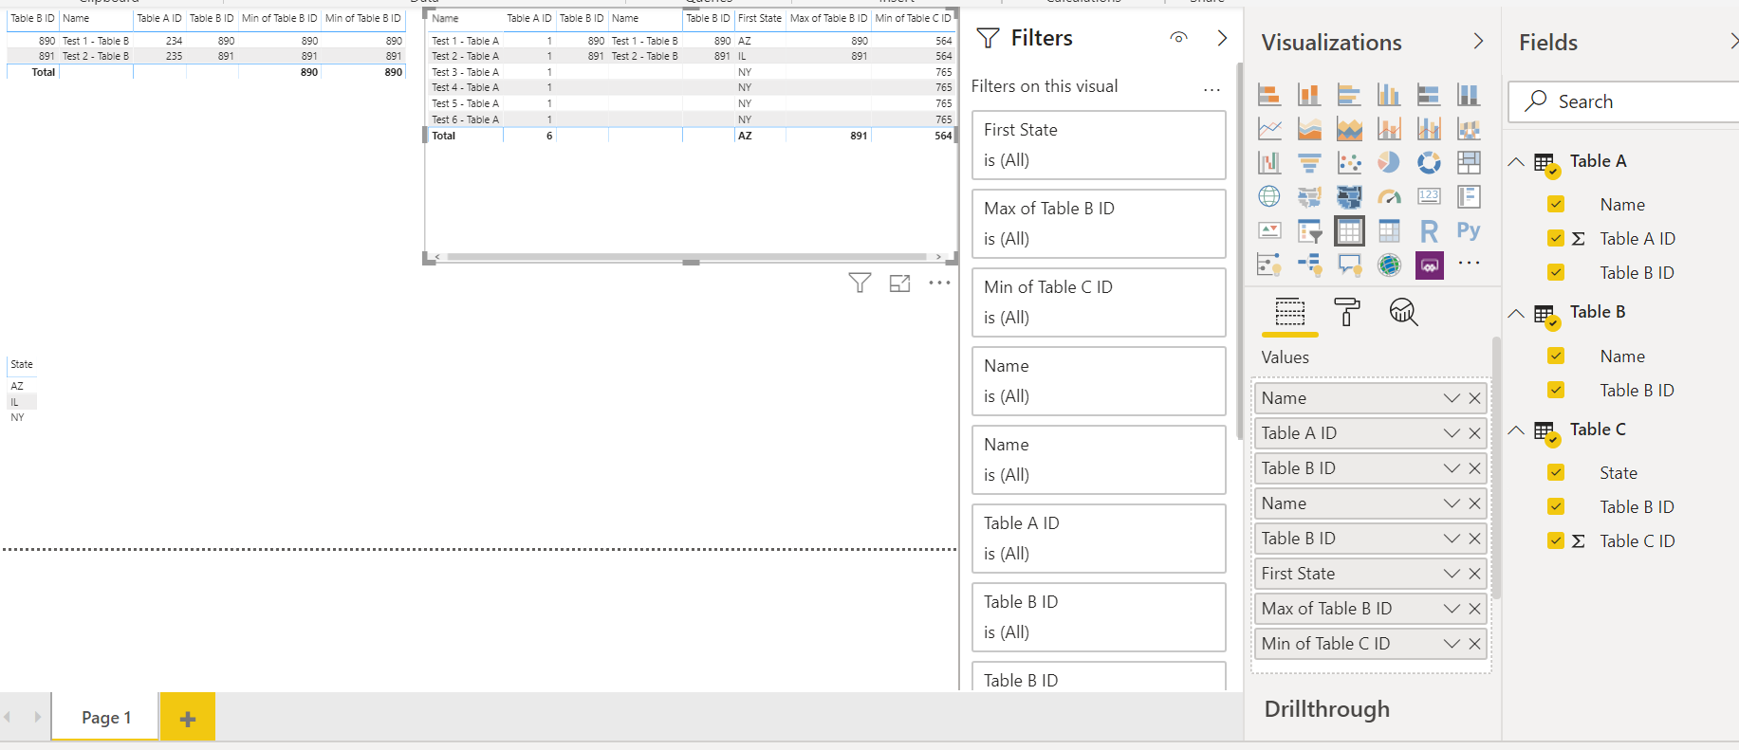This screenshot has height=750, width=1739.
Task: Select the donut chart visual
Action: coord(1429,163)
